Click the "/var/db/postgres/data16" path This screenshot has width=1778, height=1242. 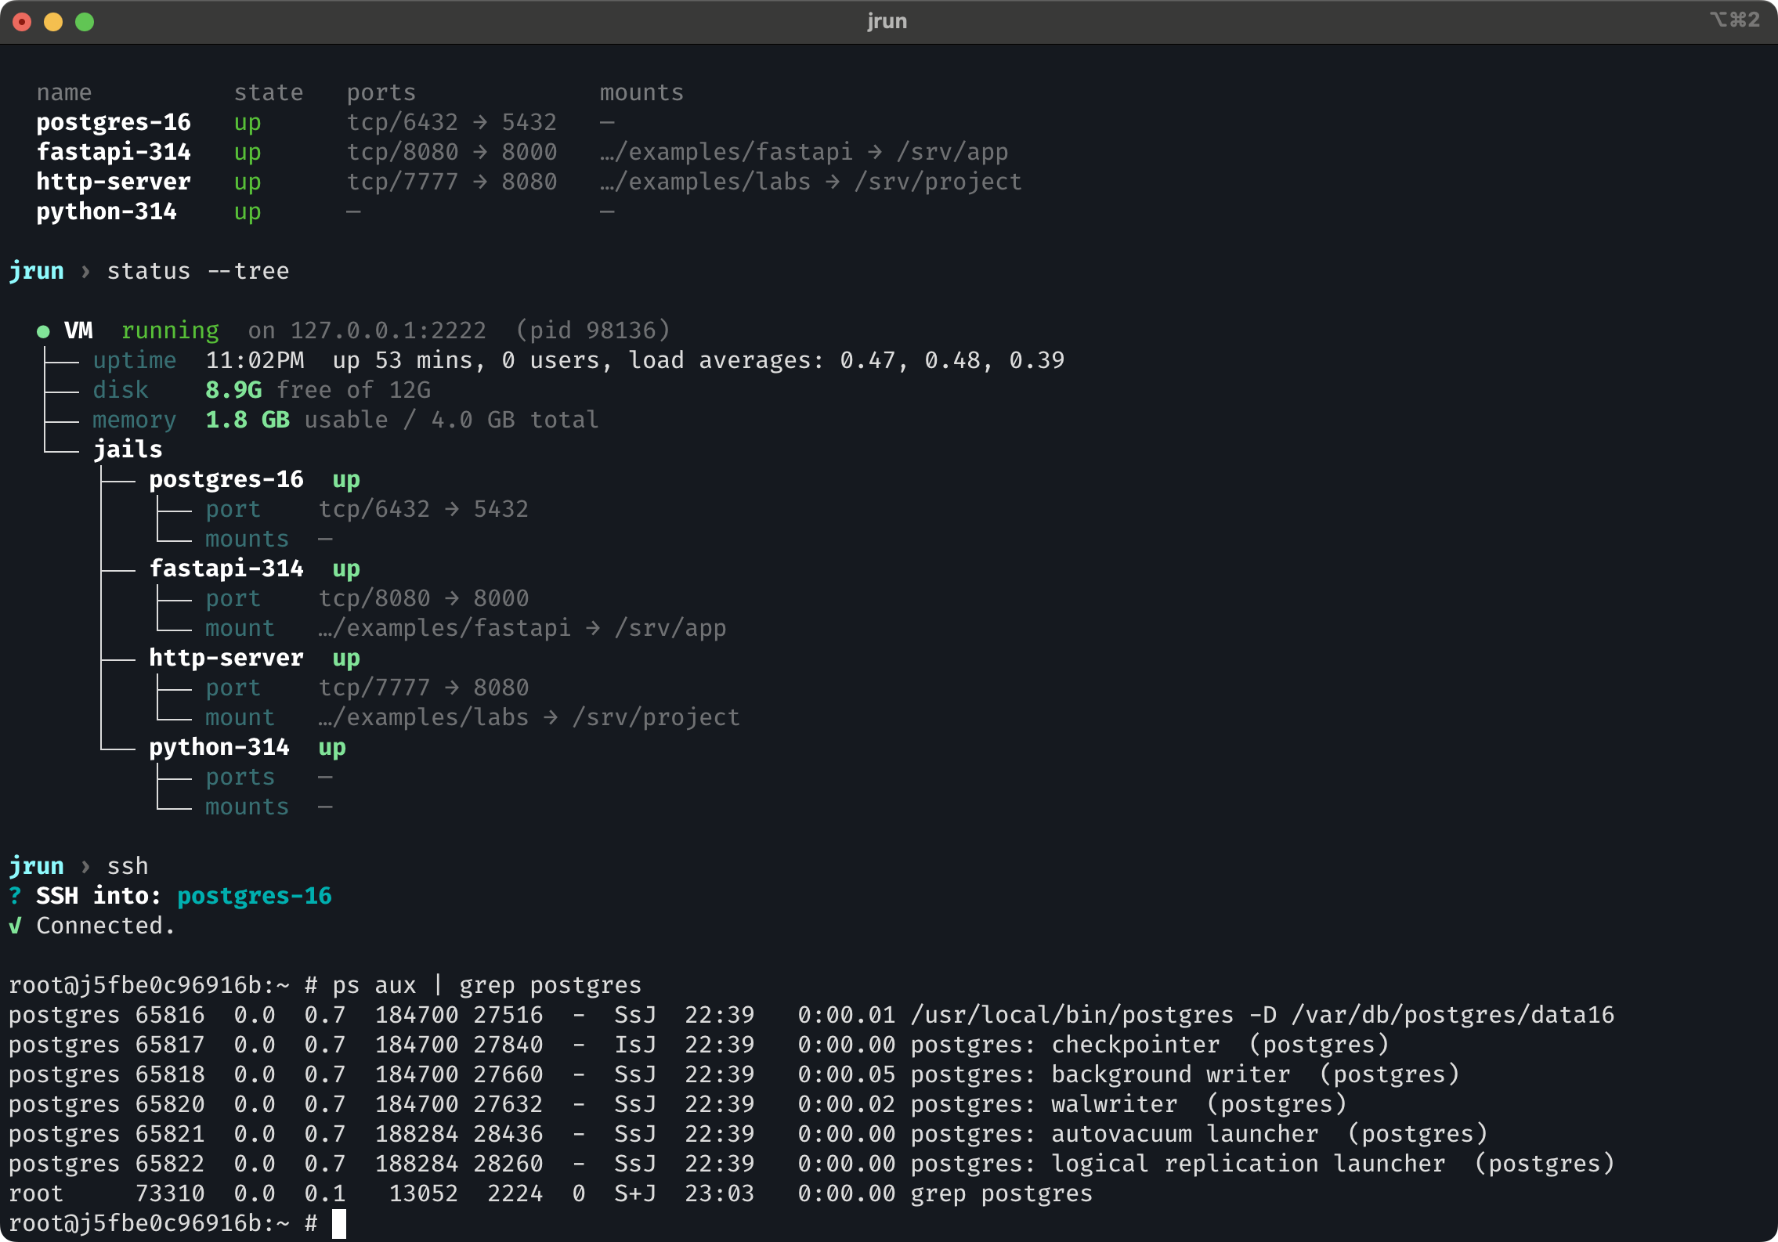1453,1015
